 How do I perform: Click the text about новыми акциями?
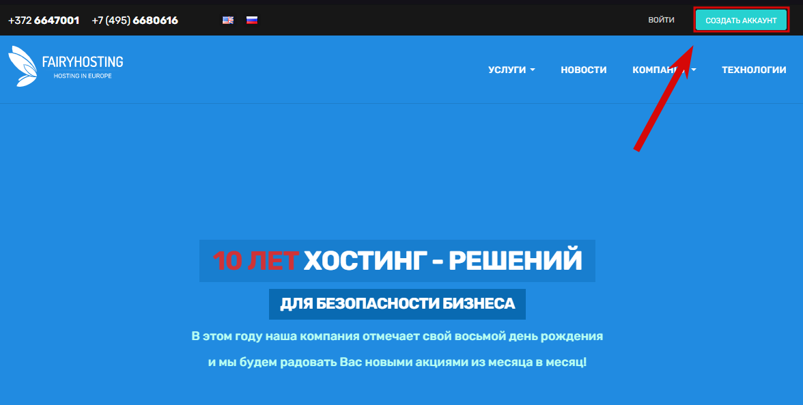pos(397,362)
